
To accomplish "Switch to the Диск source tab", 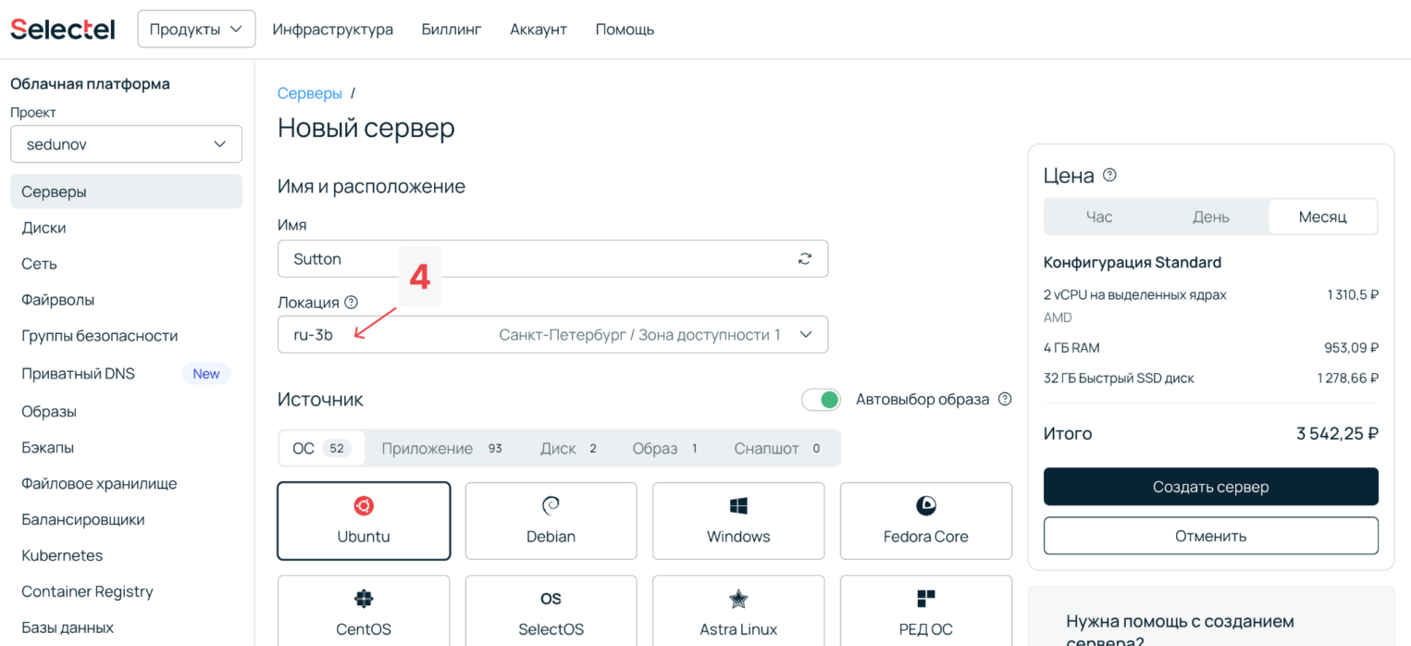I will click(x=568, y=449).
